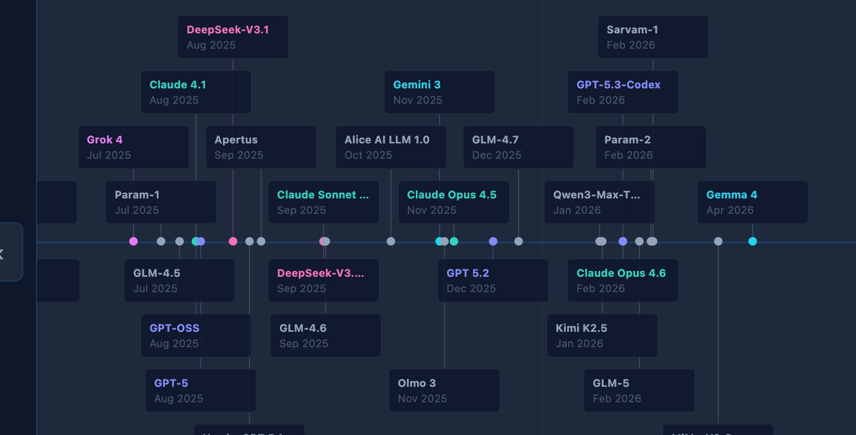Select the Apertus Sep 2025 card
This screenshot has width=856, height=435.
261,147
